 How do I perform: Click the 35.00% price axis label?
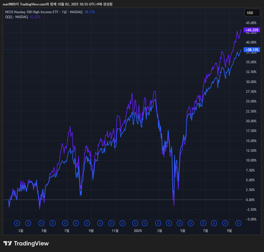click(x=251, y=62)
